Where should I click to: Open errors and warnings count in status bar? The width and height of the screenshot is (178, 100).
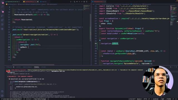[29, 99]
